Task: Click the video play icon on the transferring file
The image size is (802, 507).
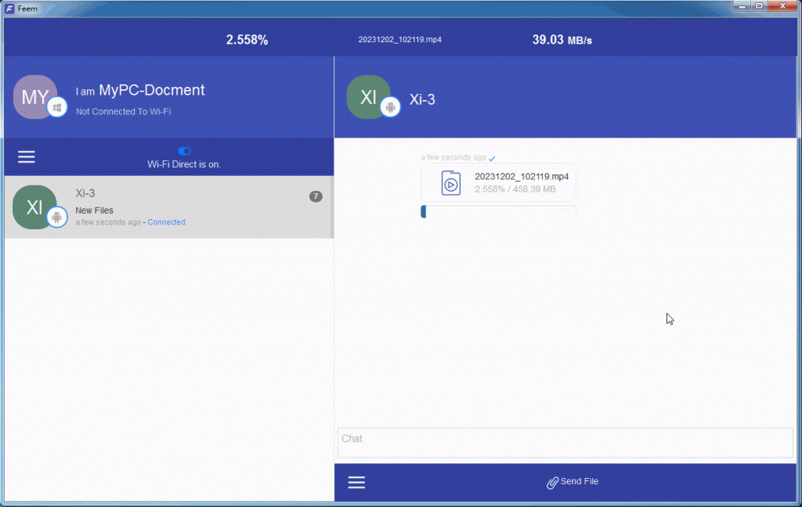Action: point(450,183)
